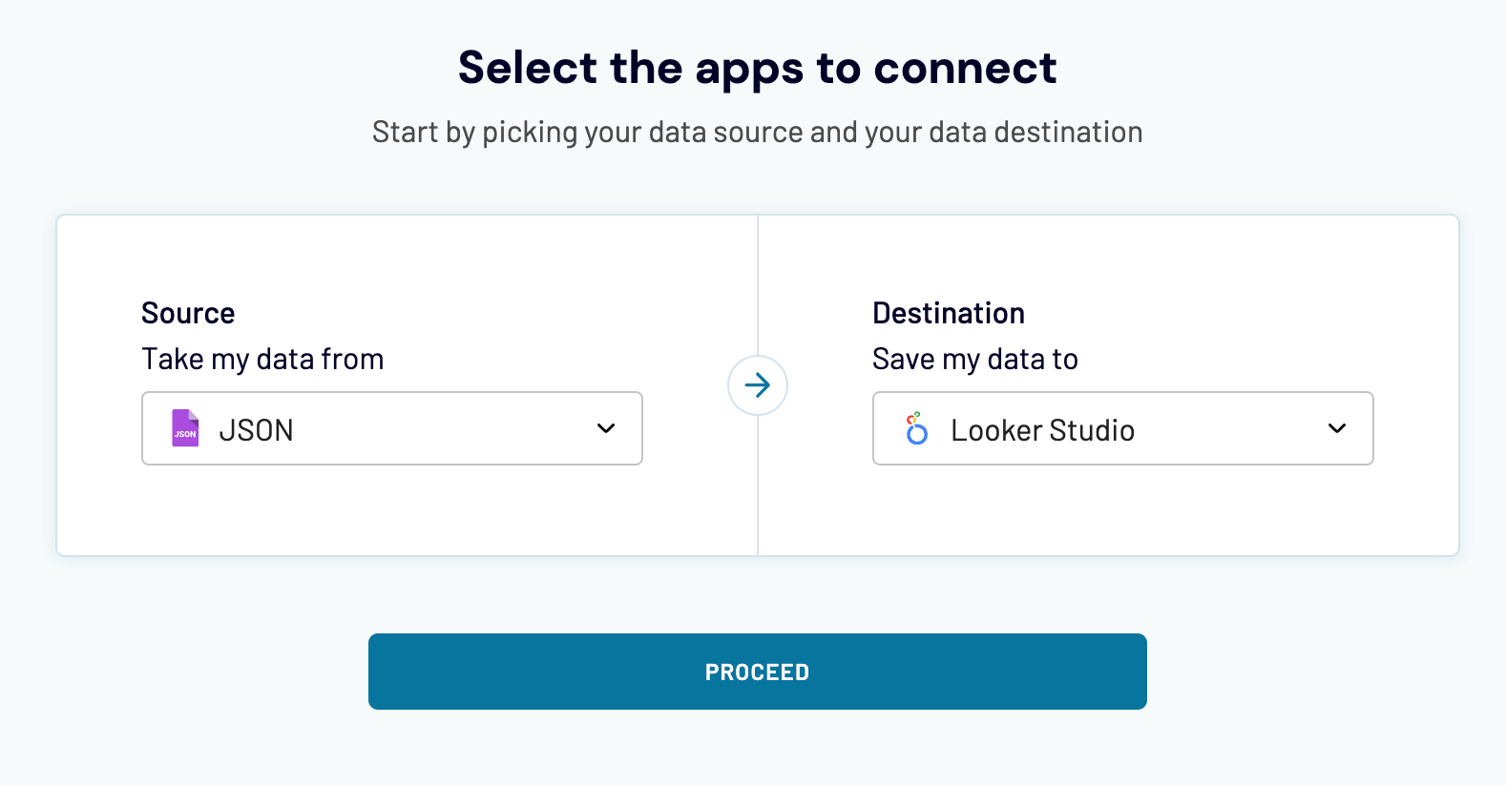
Task: Click the JSON file icon in source selector
Action: 184,429
